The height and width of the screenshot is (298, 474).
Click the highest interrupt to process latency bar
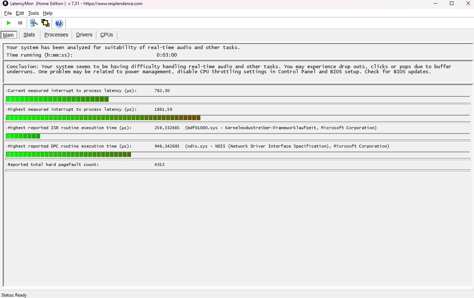pyautogui.click(x=238, y=118)
